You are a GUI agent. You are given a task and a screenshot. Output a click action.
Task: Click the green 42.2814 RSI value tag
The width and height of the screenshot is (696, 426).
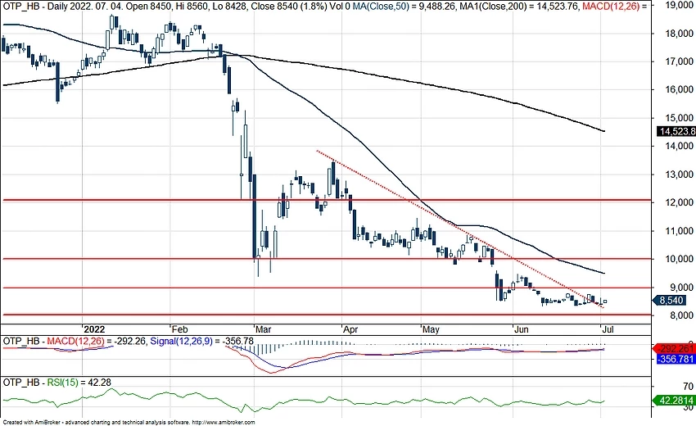(675, 401)
